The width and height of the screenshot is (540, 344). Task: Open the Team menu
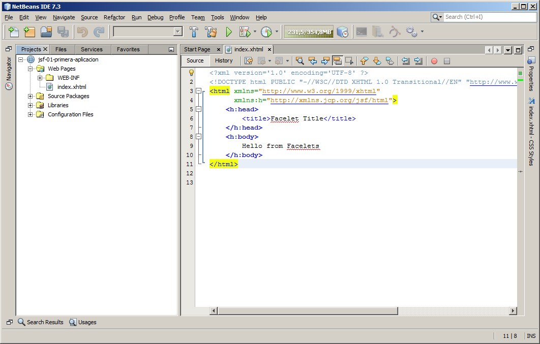pyautogui.click(x=198, y=17)
